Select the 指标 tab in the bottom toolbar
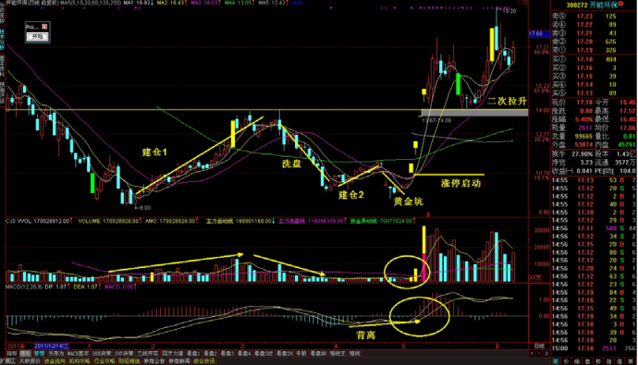Viewport: 638px width, 365px height. [x=12, y=354]
